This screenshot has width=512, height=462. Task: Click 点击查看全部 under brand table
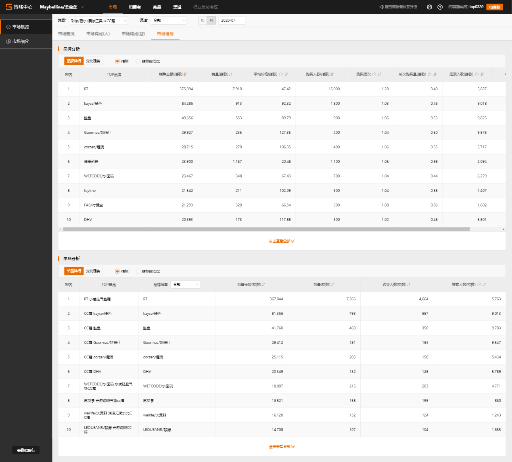coord(282,241)
